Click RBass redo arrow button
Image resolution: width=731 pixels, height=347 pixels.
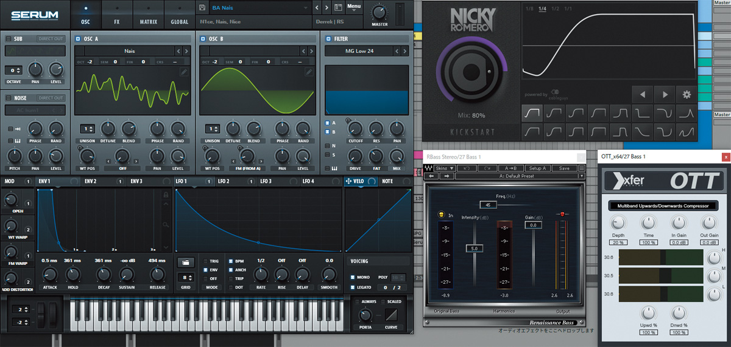click(487, 168)
